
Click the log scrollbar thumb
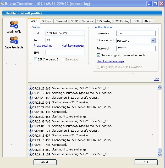pos(159,150)
